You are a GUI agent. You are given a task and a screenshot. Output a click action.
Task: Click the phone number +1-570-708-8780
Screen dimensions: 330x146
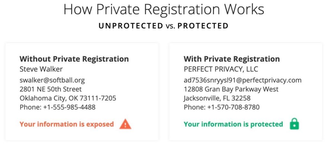(x=233, y=107)
